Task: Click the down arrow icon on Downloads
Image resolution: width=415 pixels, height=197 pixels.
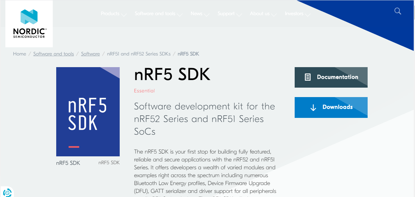Action: coord(313,107)
